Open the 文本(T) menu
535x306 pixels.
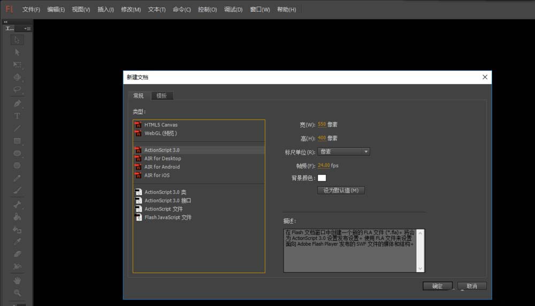pyautogui.click(x=157, y=10)
